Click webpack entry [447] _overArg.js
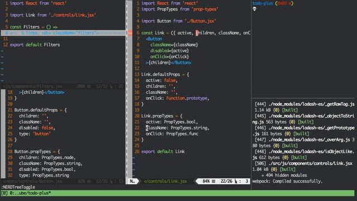357x201 pixels. (303, 142)
